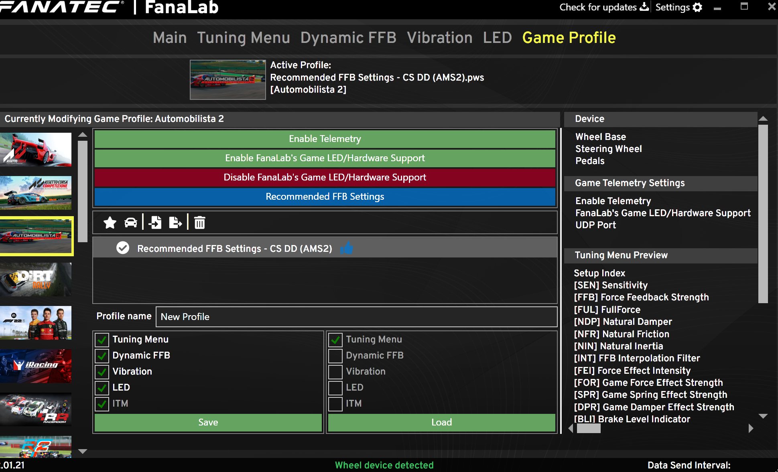This screenshot has width=778, height=472.
Task: Click 'Pedals' in Device section
Action: (x=589, y=161)
